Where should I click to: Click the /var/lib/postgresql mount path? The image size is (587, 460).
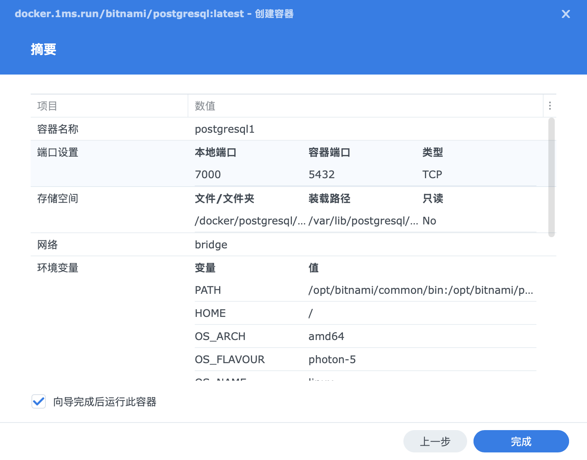[x=363, y=221]
